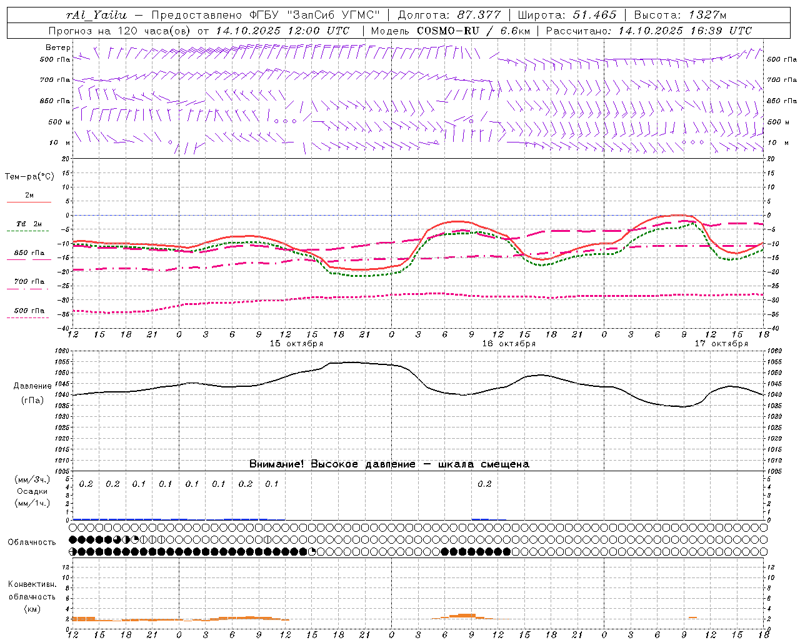Click the Рассчитано: 14.10.2025 16:39 UTC timestamp

tap(649, 31)
